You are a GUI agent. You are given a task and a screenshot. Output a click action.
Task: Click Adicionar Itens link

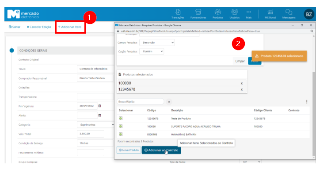[70, 27]
